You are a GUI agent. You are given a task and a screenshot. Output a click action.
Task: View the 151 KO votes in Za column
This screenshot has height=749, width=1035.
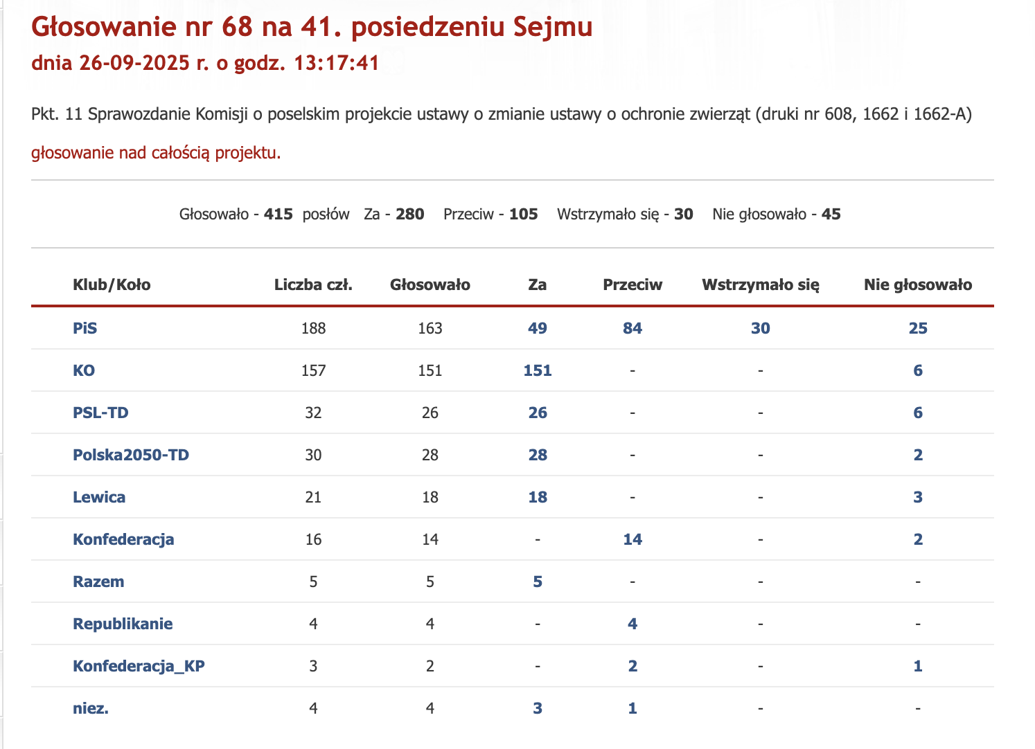[538, 370]
